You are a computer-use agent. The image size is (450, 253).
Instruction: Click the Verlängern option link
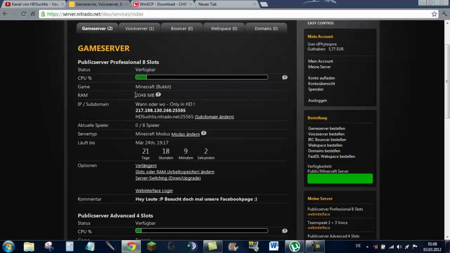click(x=146, y=166)
